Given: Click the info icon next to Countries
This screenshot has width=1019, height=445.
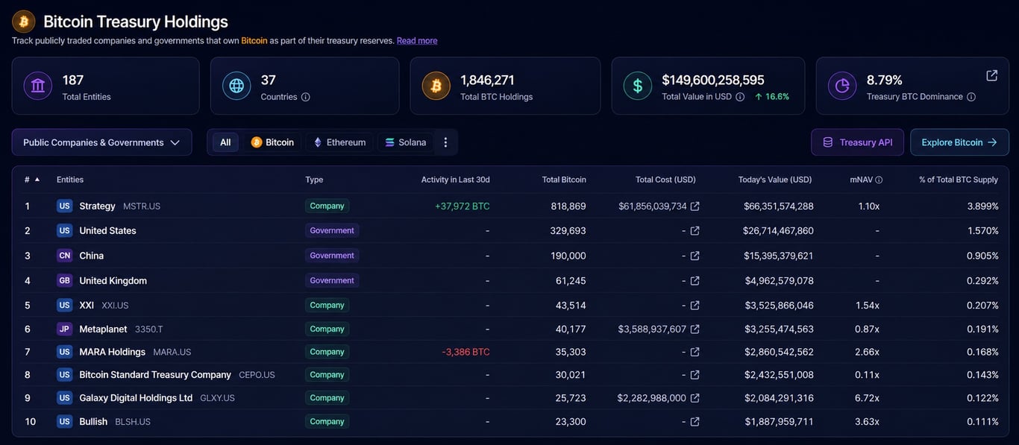Looking at the screenshot, I should tap(305, 97).
